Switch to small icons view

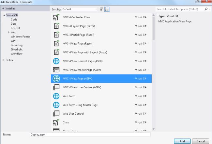101,9
